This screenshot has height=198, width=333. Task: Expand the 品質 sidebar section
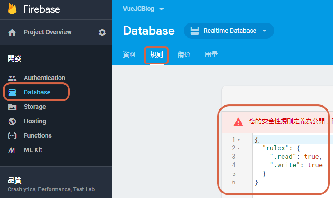56,184
